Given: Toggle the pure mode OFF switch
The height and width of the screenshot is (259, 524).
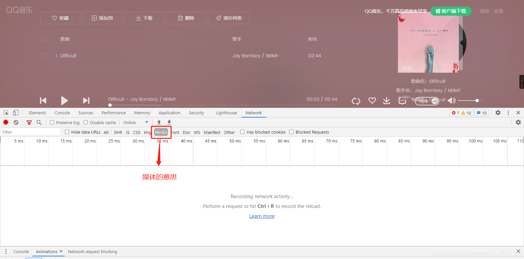Looking at the screenshot, I should (x=427, y=102).
